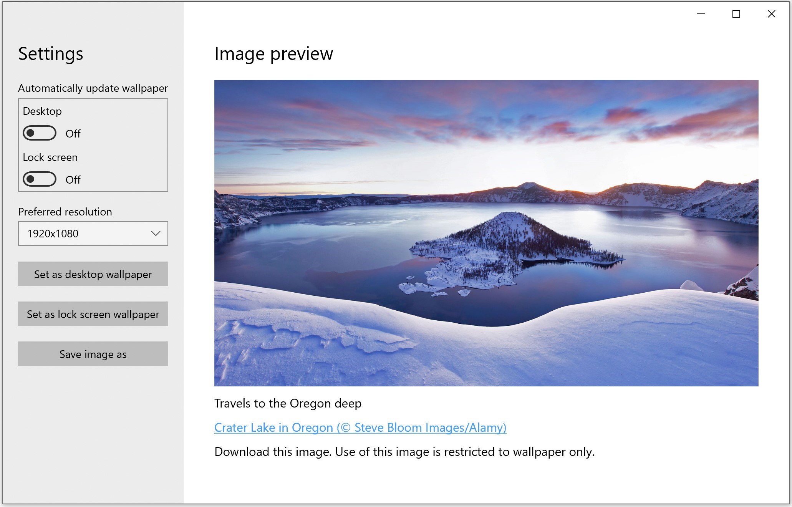Screen dimensions: 792x507
Task: Click the Crater Lake preview image
Action: click(486, 233)
